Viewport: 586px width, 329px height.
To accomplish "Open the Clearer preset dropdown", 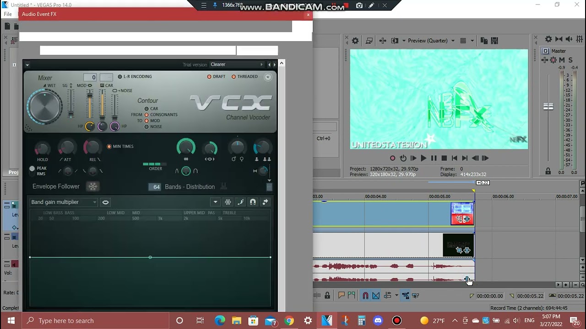I will pyautogui.click(x=237, y=64).
